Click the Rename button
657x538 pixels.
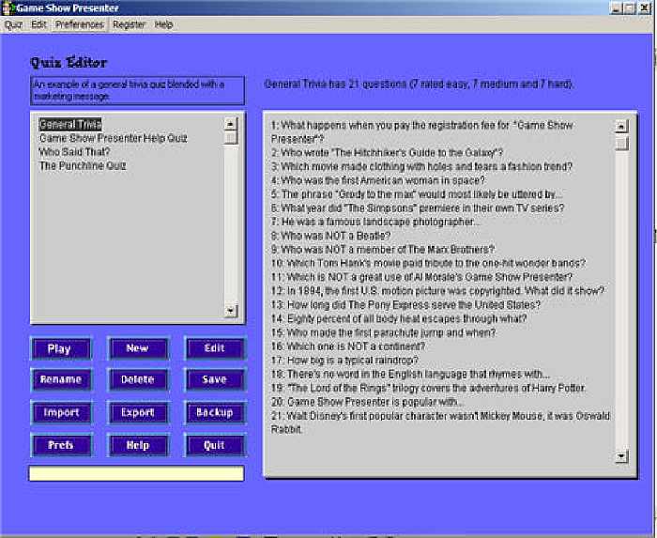(61, 379)
